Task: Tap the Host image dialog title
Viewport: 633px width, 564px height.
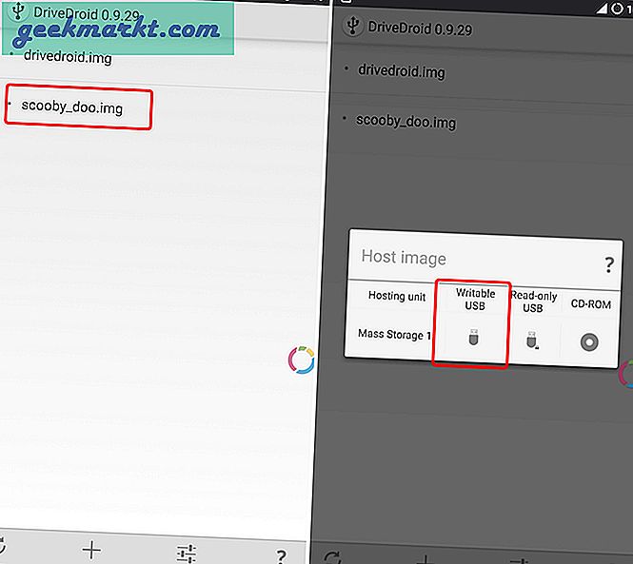Action: (404, 258)
